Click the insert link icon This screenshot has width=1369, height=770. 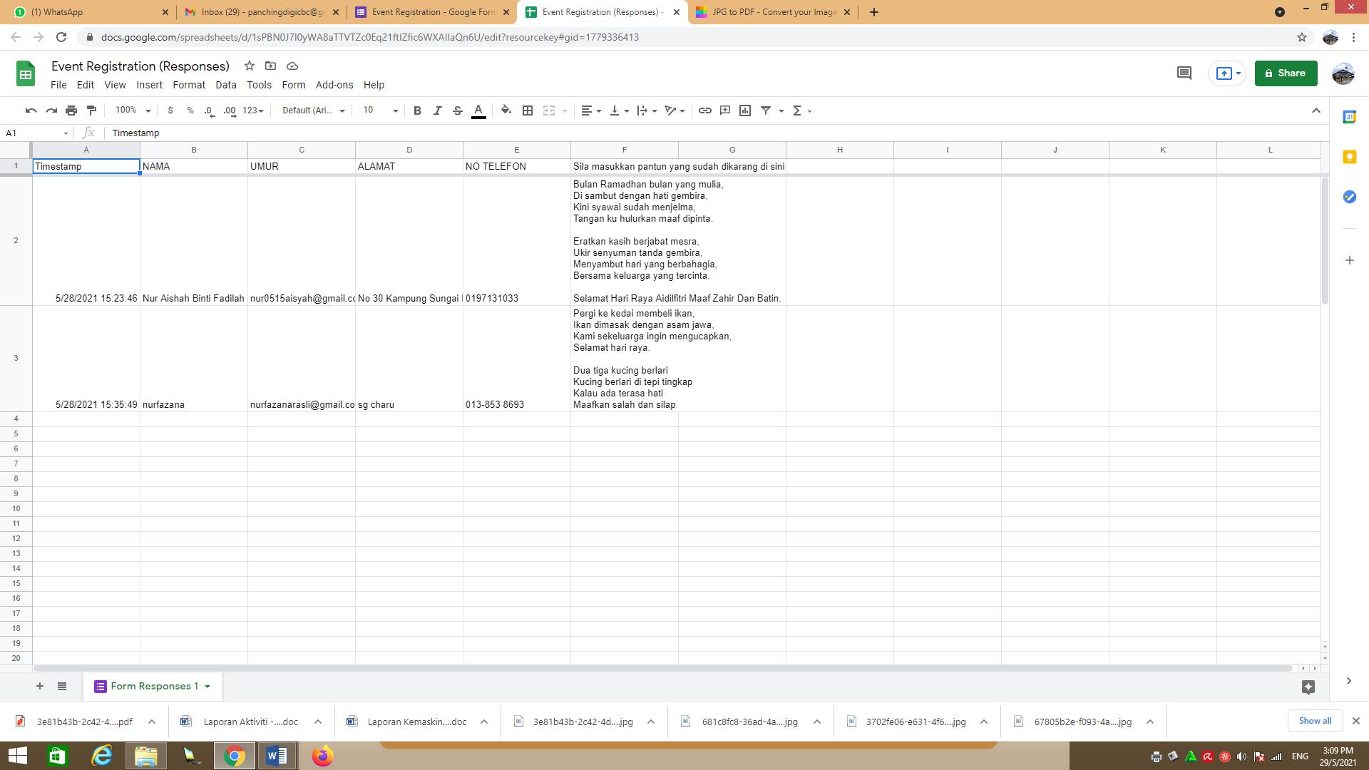click(x=704, y=111)
